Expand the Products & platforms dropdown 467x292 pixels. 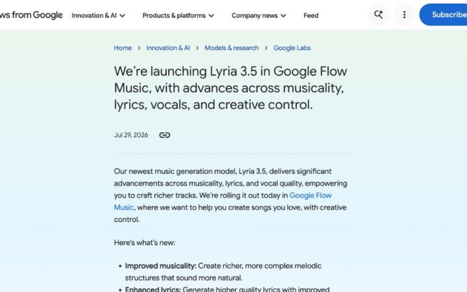click(x=178, y=15)
